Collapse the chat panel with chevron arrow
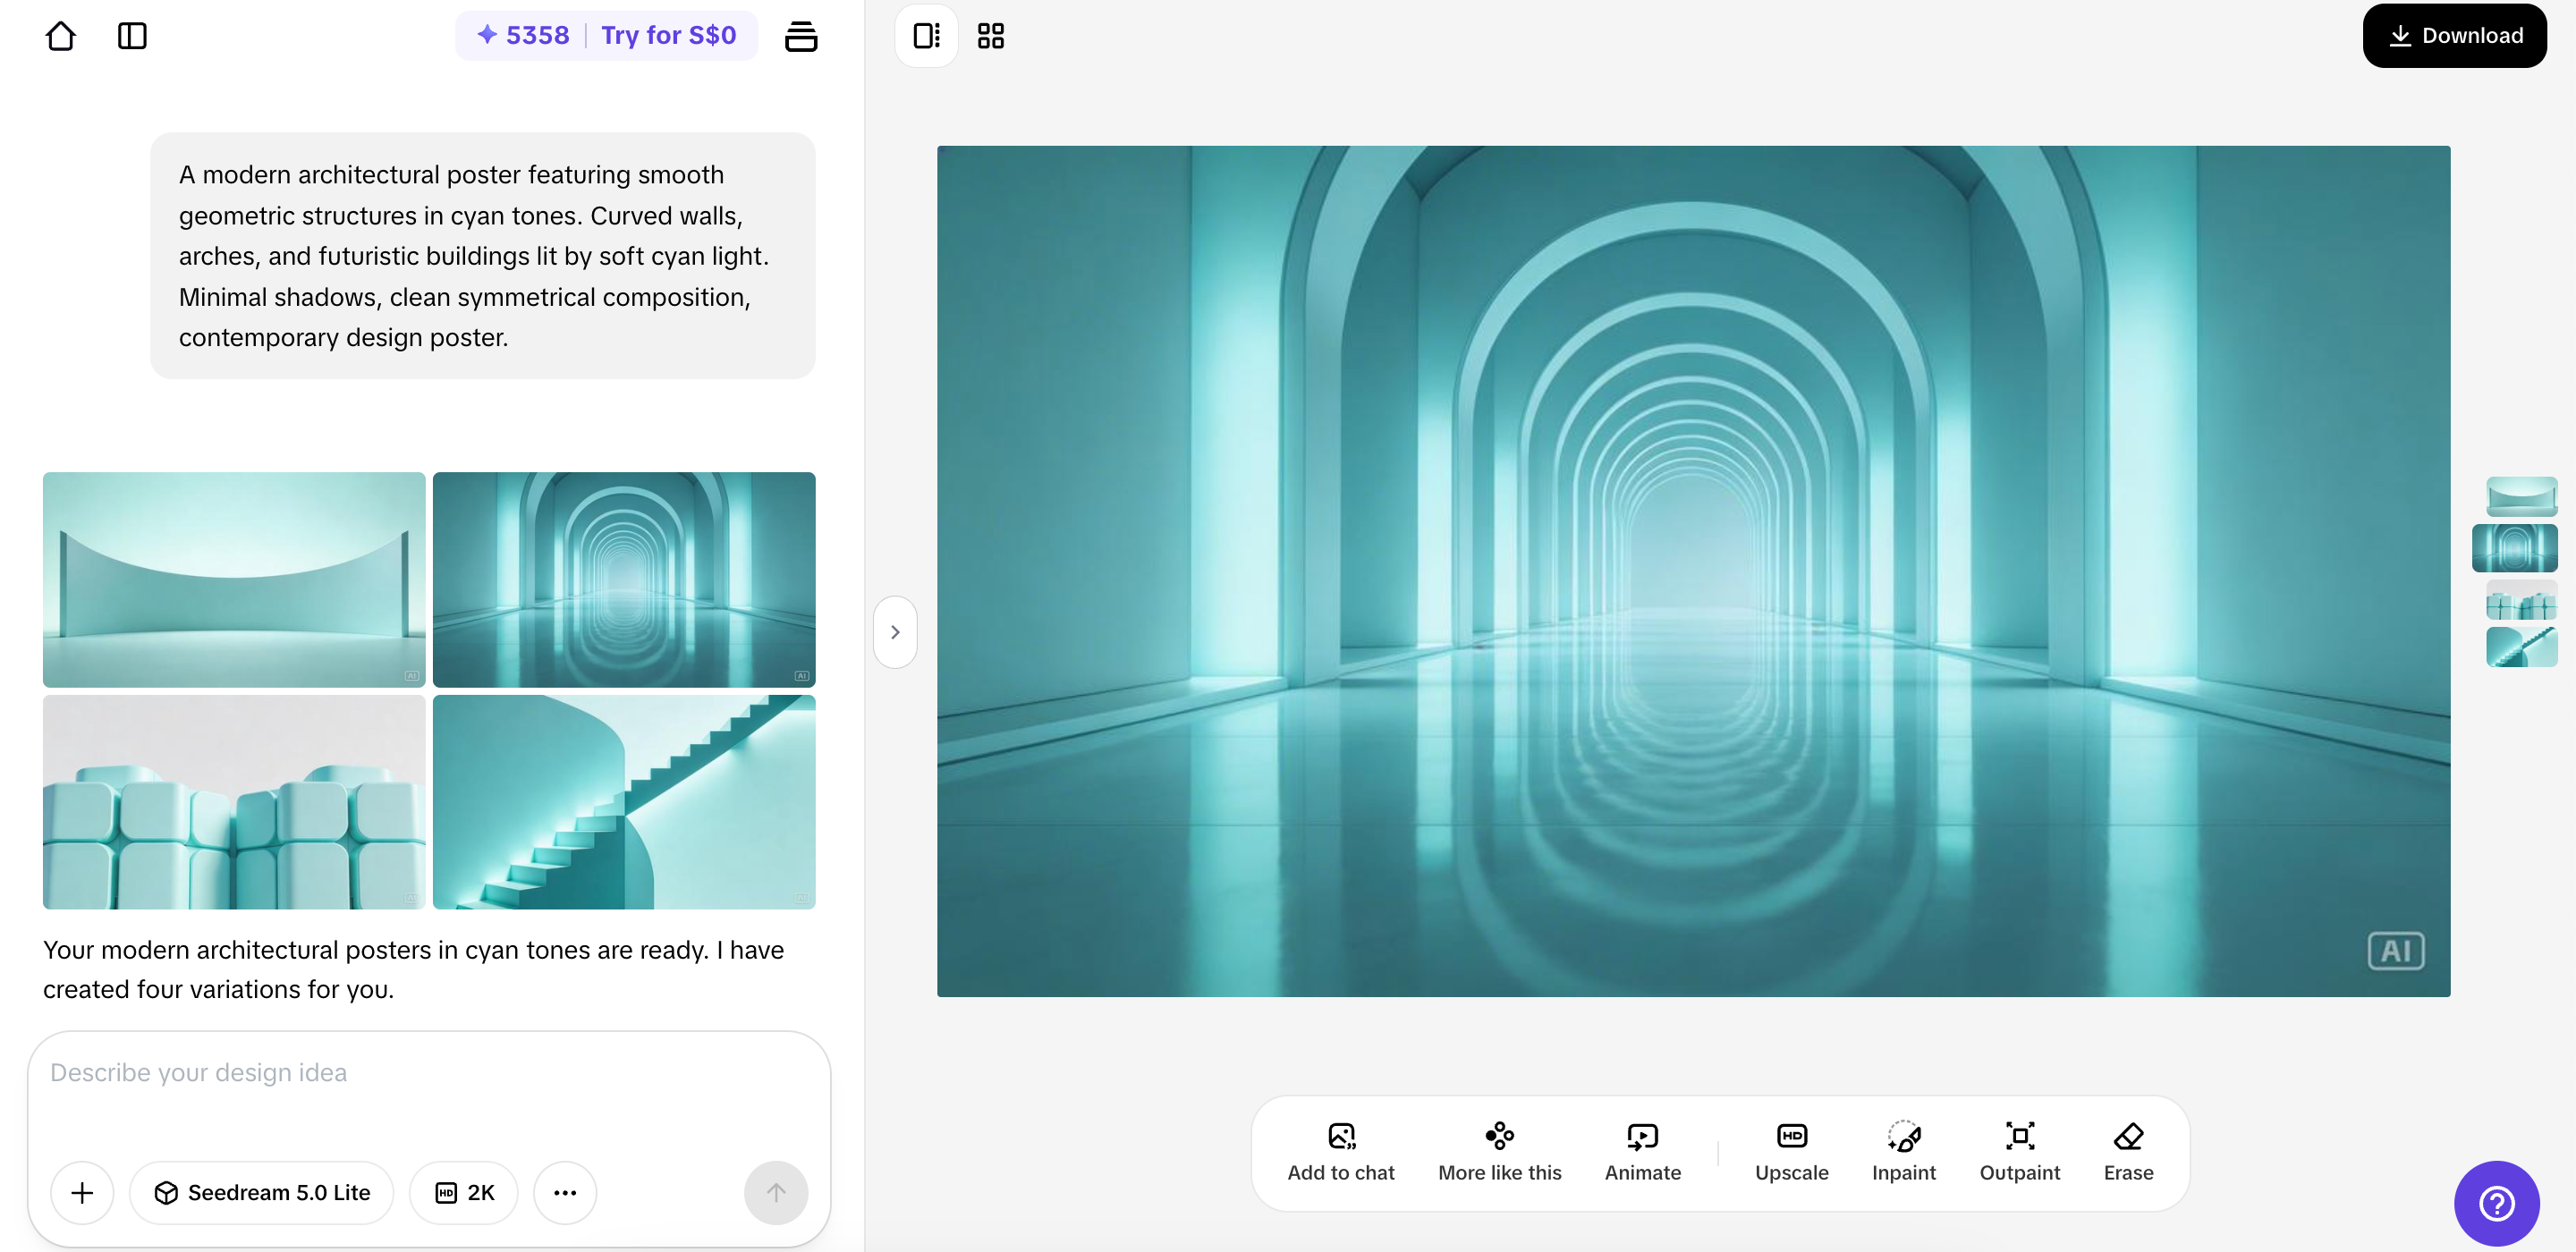The image size is (2576, 1252). (x=895, y=632)
